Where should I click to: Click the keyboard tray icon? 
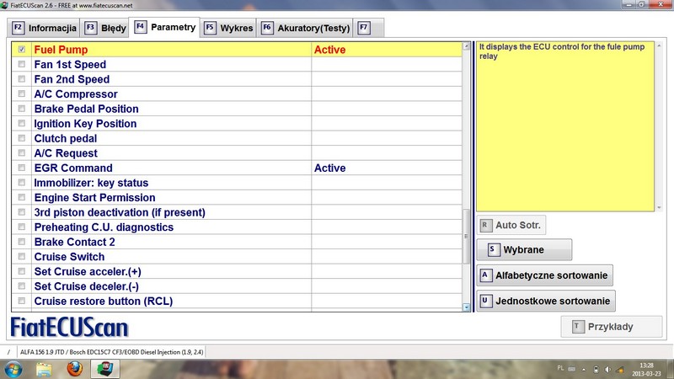click(x=572, y=368)
